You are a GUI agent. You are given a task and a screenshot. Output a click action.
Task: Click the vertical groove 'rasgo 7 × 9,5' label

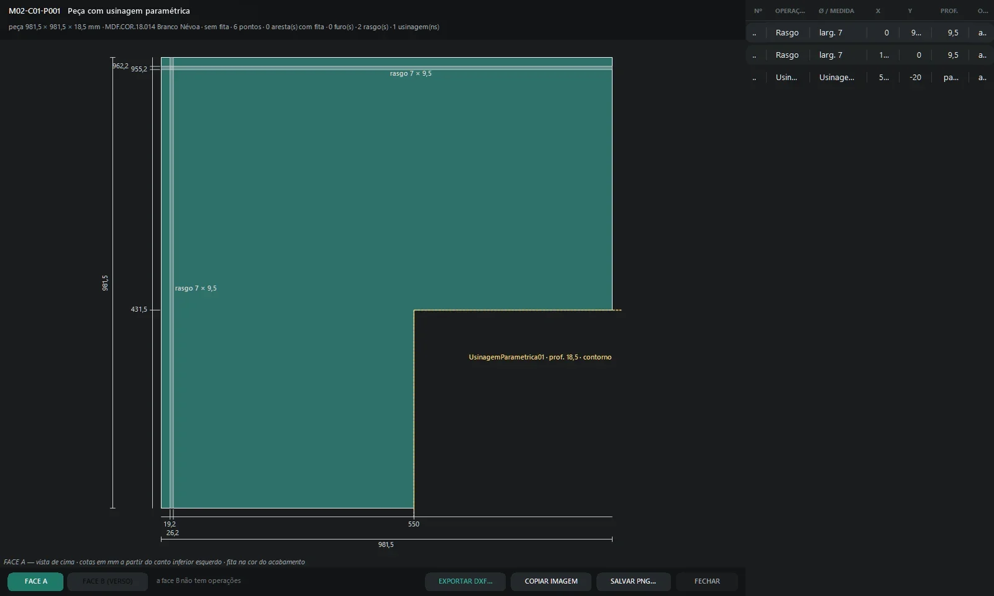tap(196, 289)
